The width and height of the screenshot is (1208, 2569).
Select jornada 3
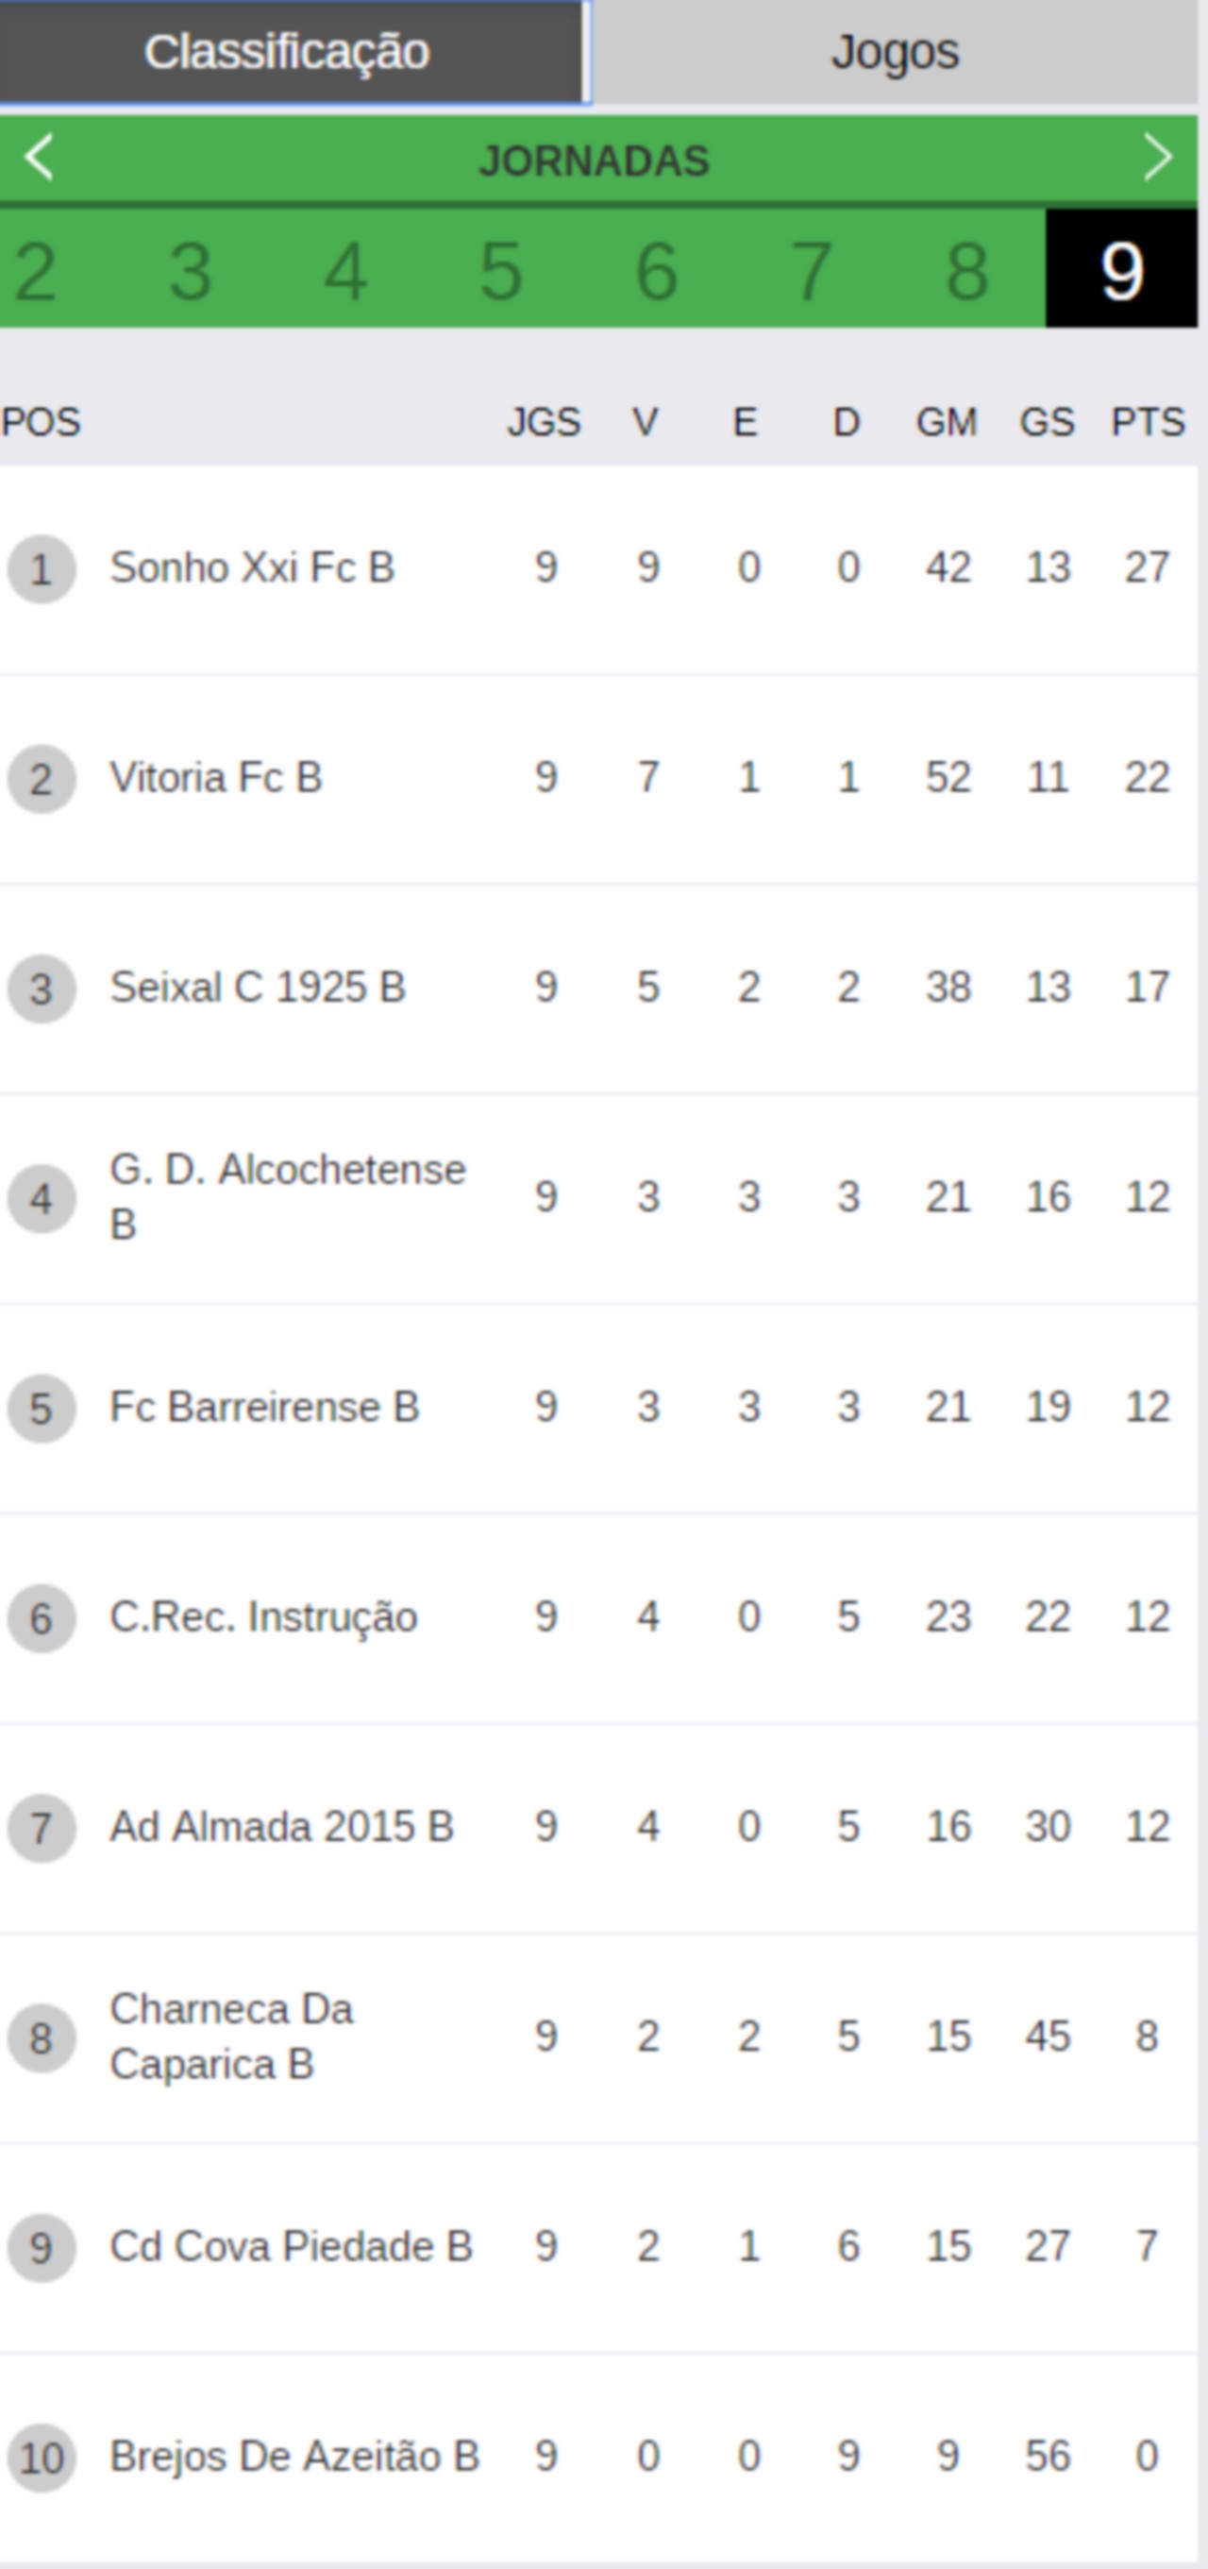coord(191,270)
